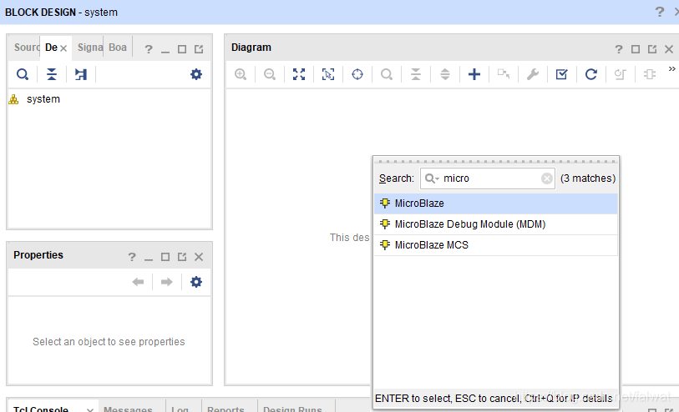Viewport: 679px width, 412px height.
Task: Select the Messages tab
Action: click(128, 409)
